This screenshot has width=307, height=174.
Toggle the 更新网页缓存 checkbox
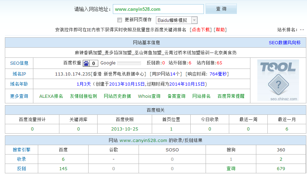tap(119, 20)
